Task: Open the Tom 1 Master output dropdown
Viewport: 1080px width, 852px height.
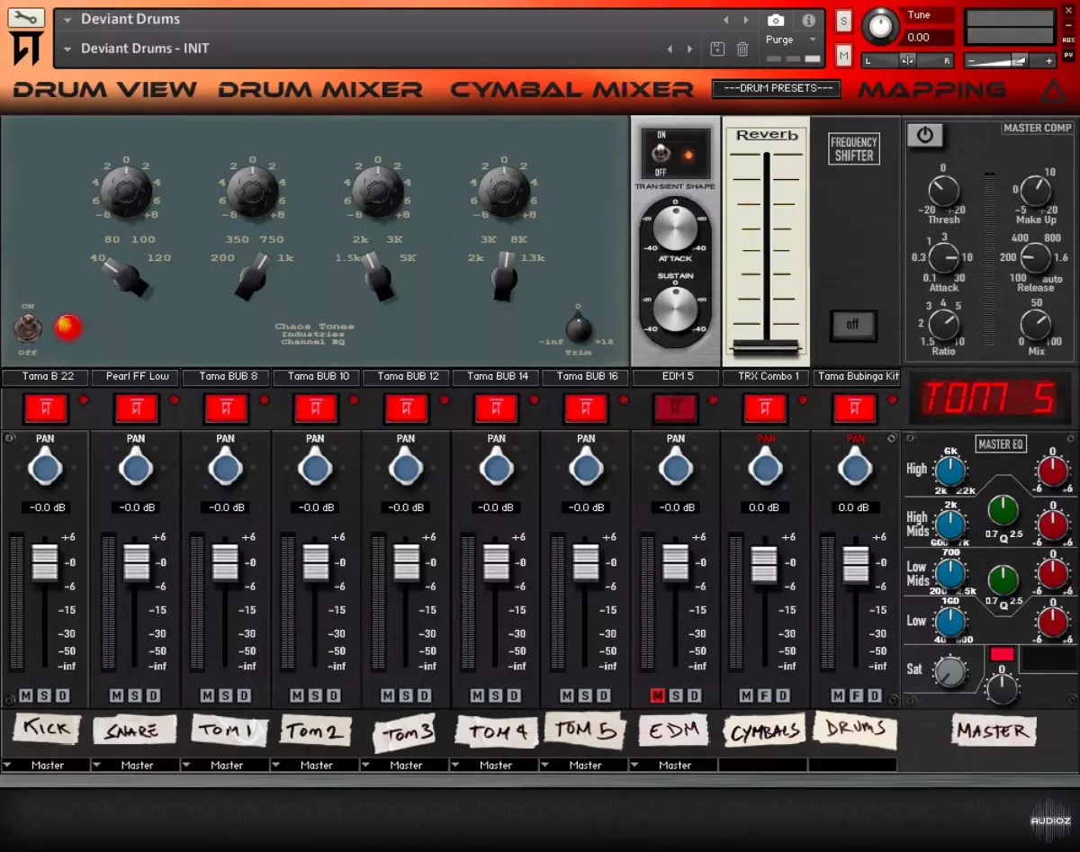Action: [x=226, y=766]
